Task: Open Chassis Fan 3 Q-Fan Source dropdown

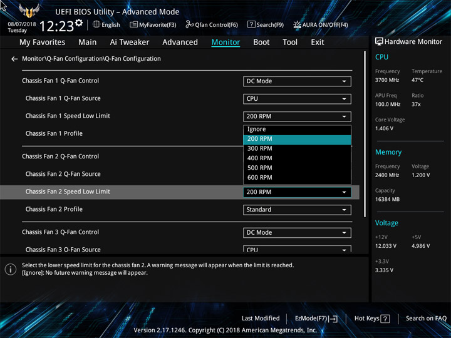Action: tap(297, 249)
